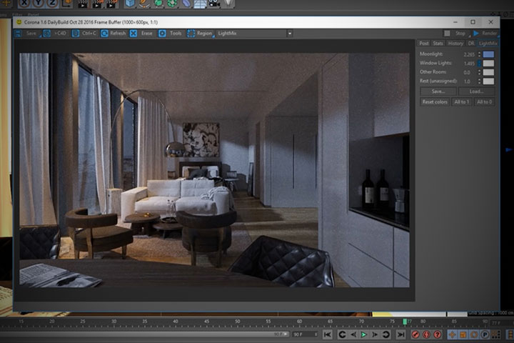This screenshot has height=343, width=514.
Task: Click the orange spline pen icon
Action: [x=144, y=4]
